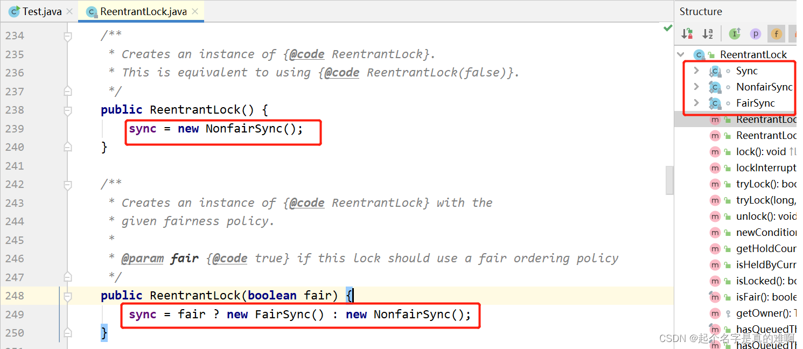Click final method icon beside isFair()
This screenshot has height=349, width=803.
715,297
